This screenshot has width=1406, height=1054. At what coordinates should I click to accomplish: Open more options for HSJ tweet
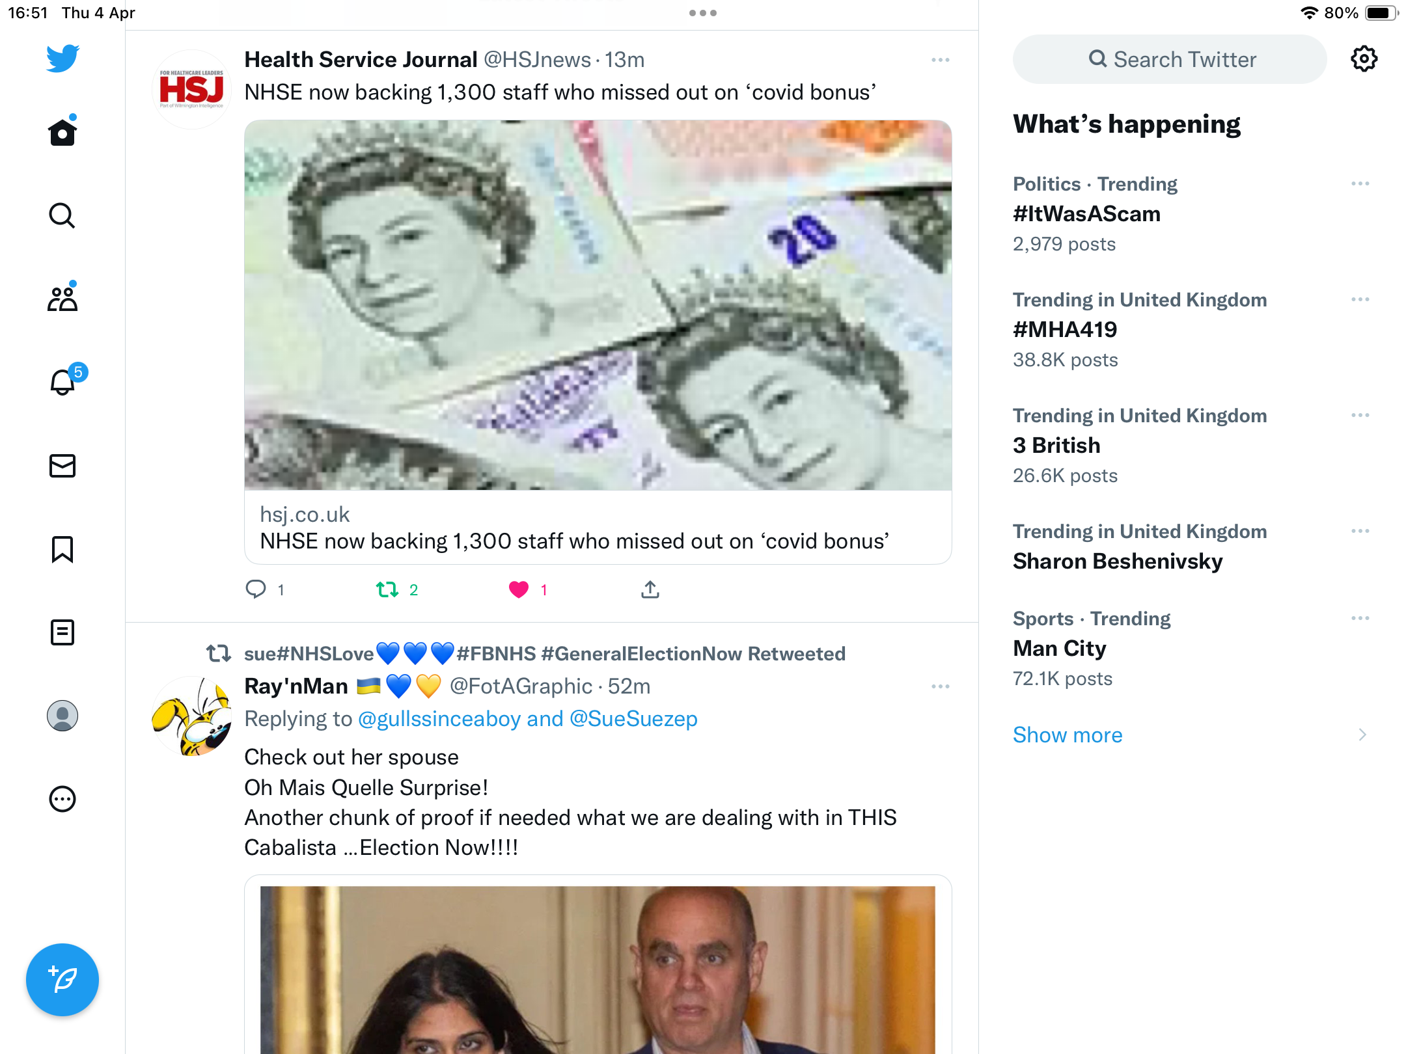[x=941, y=60]
